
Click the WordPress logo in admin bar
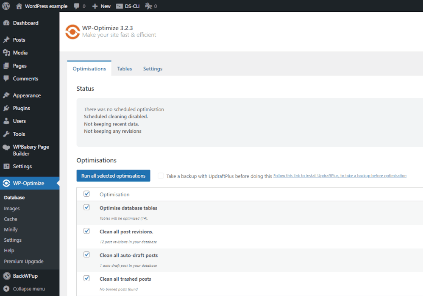[x=6, y=6]
